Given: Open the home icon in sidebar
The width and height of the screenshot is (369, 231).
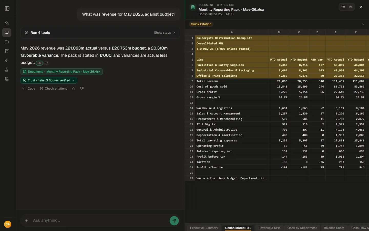Looking at the screenshot, I should tap(7, 23).
